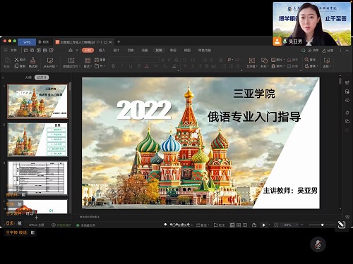Toggle Bold formatting in the ribbon

click(114, 66)
